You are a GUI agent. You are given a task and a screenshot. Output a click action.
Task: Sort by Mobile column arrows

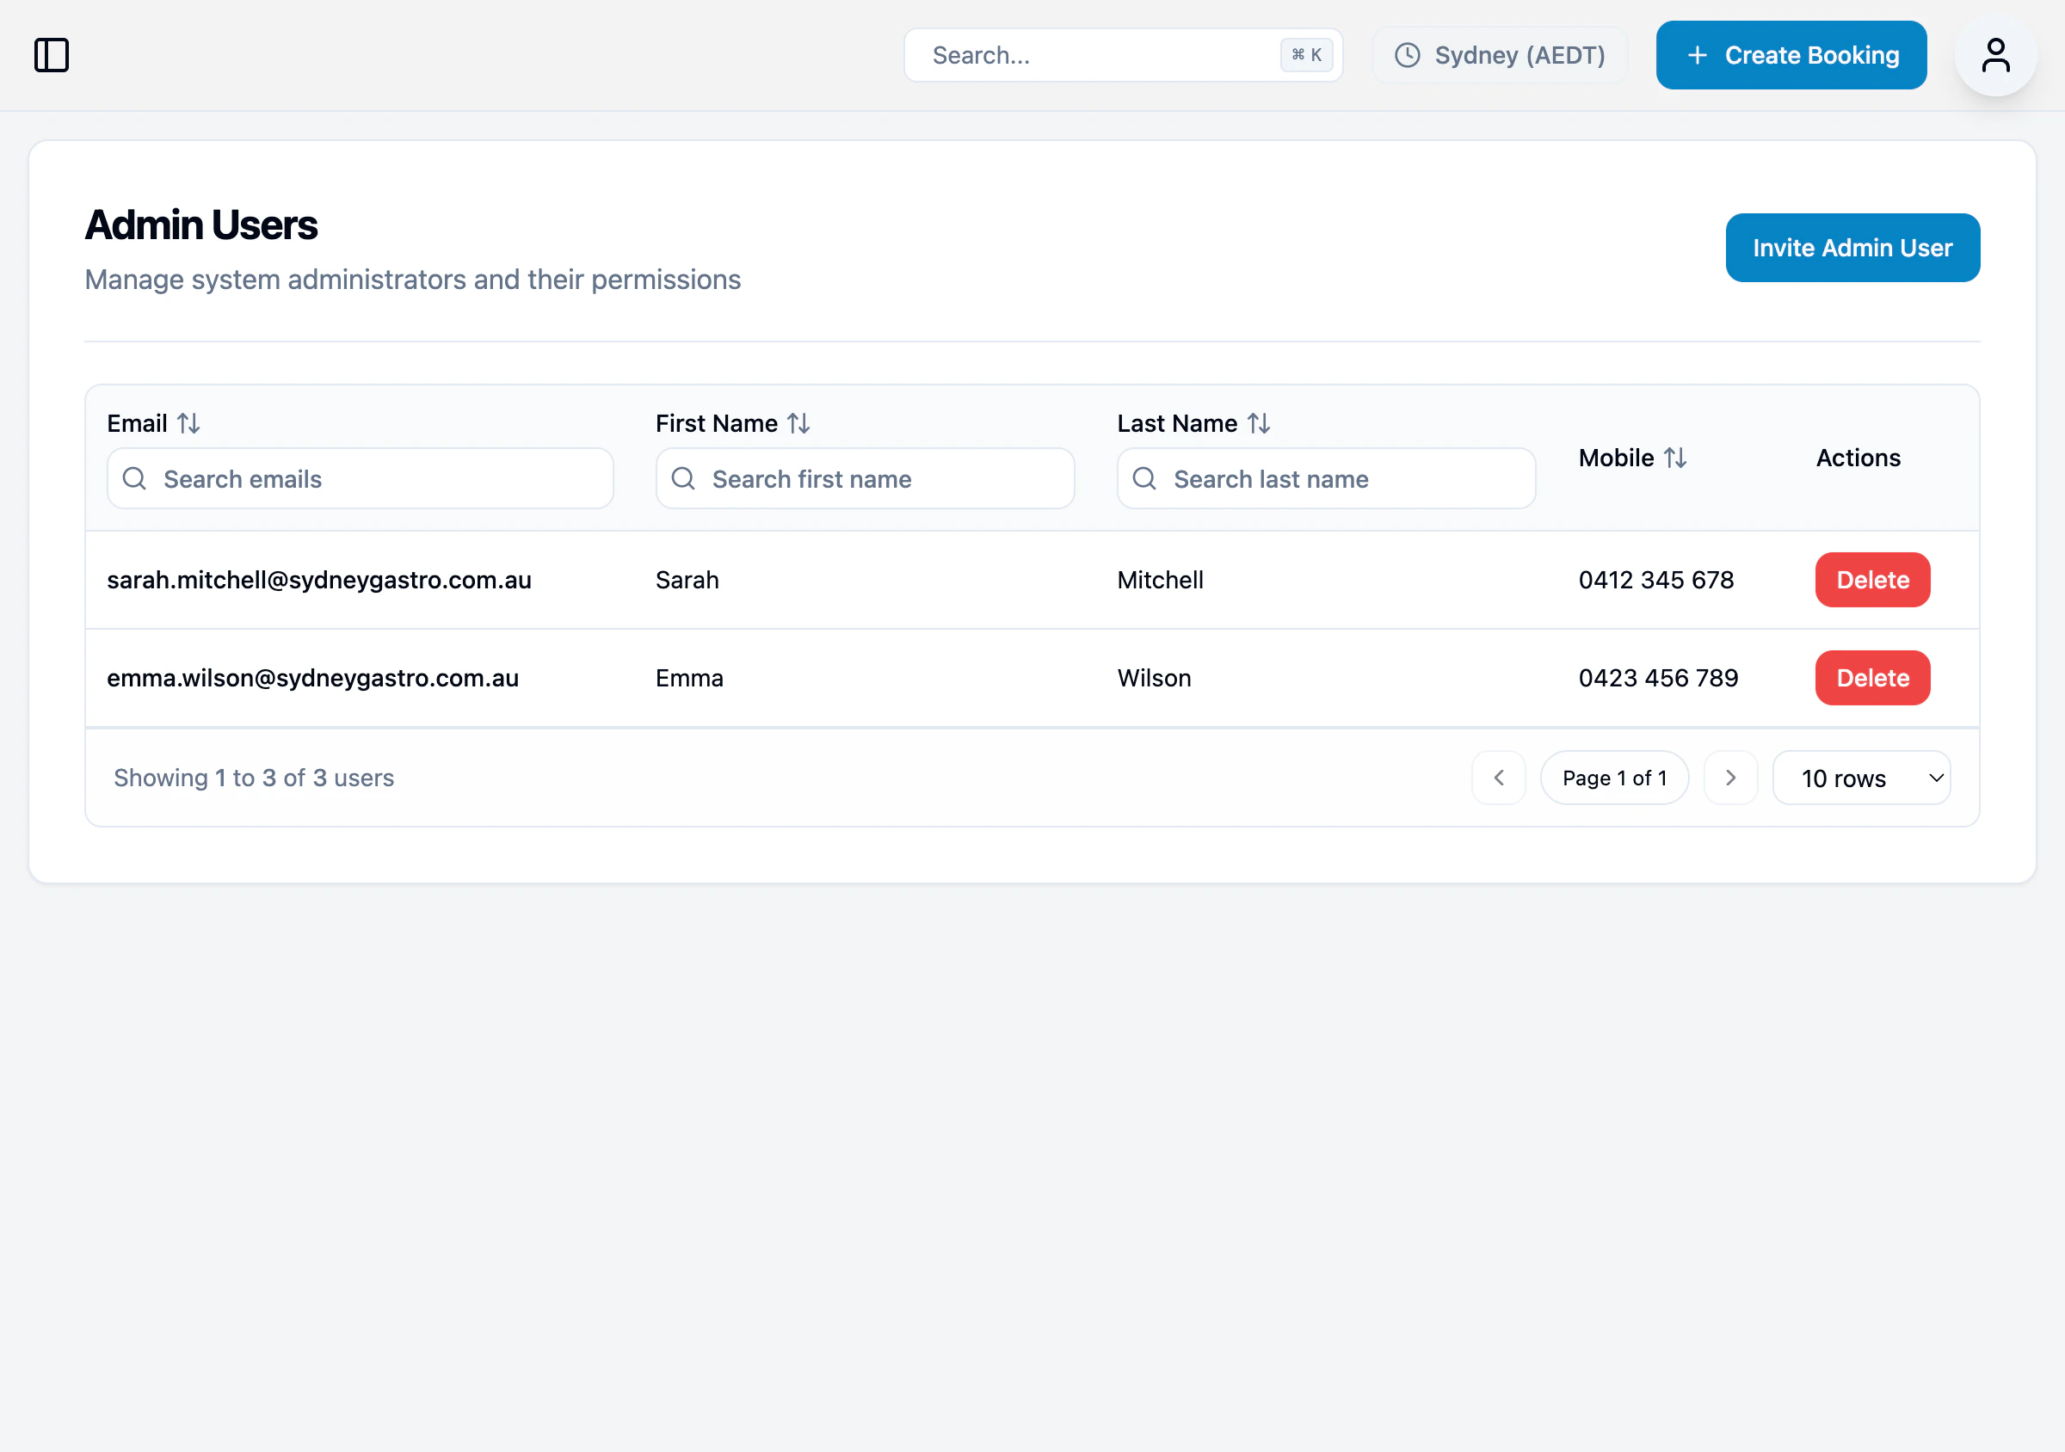click(x=1674, y=458)
